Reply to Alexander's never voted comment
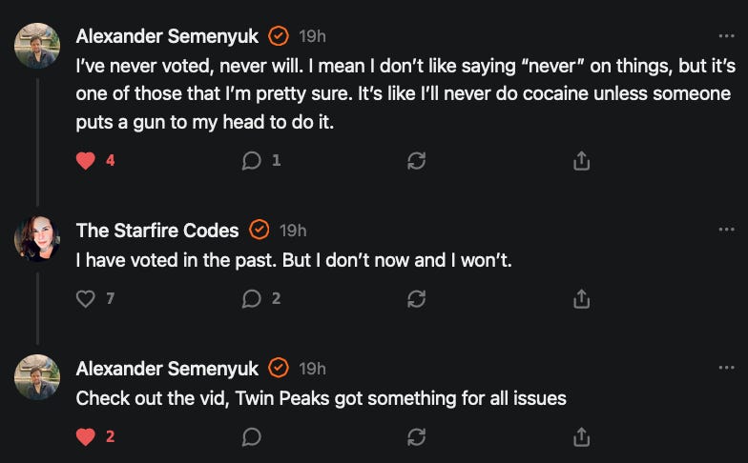Viewport: 748px width, 463px height. pyautogui.click(x=252, y=161)
